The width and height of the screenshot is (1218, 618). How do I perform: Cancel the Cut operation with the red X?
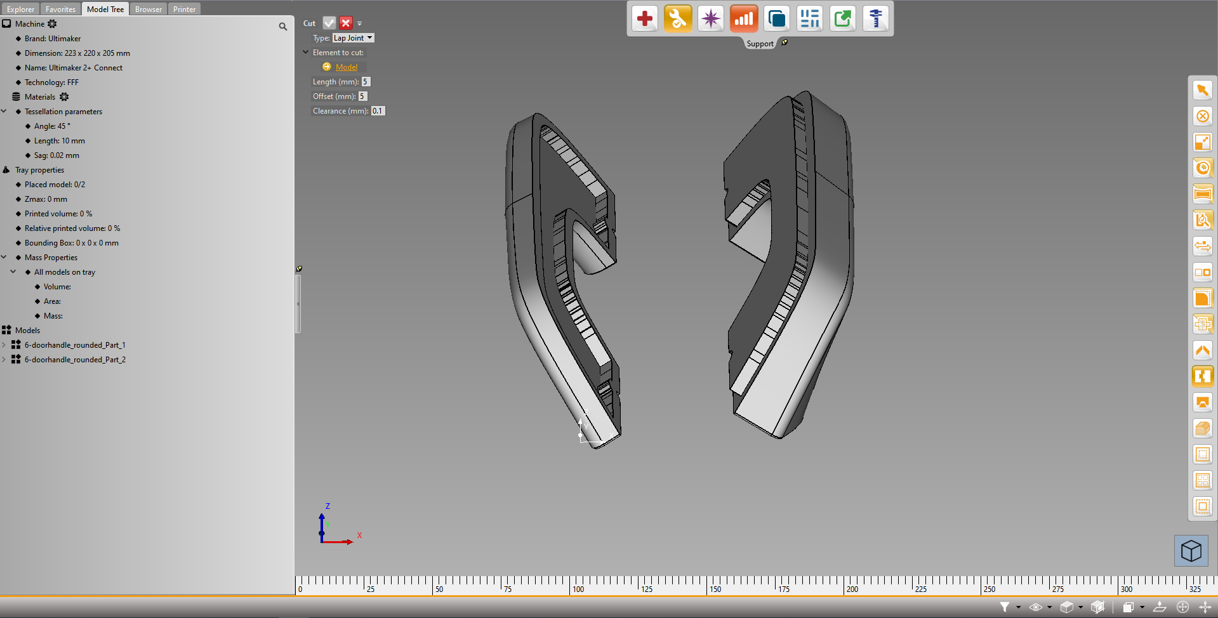[x=345, y=23]
